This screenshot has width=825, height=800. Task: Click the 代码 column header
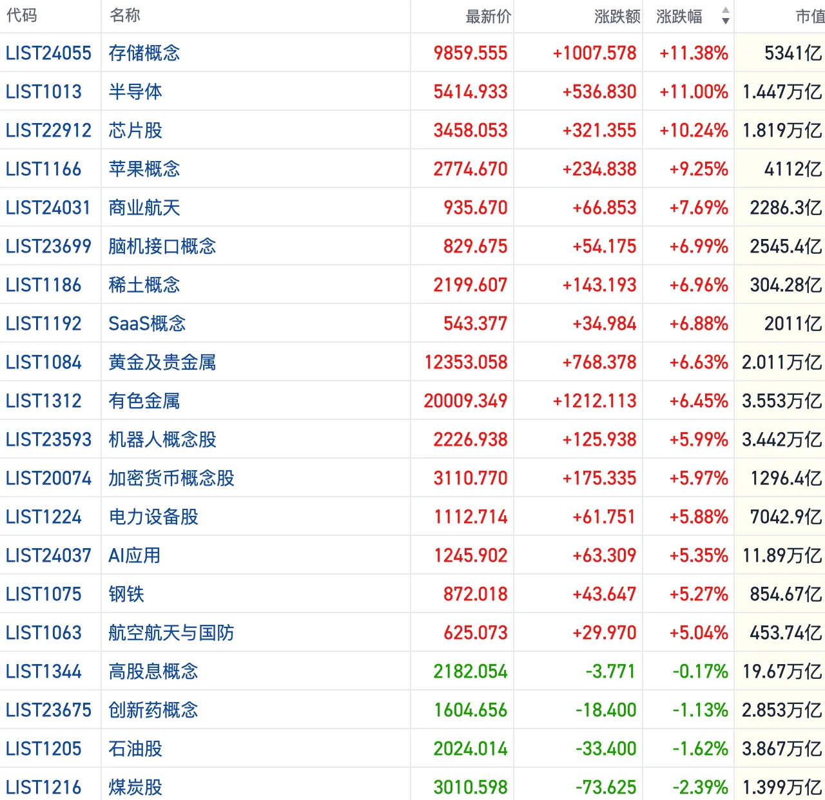click(x=22, y=16)
